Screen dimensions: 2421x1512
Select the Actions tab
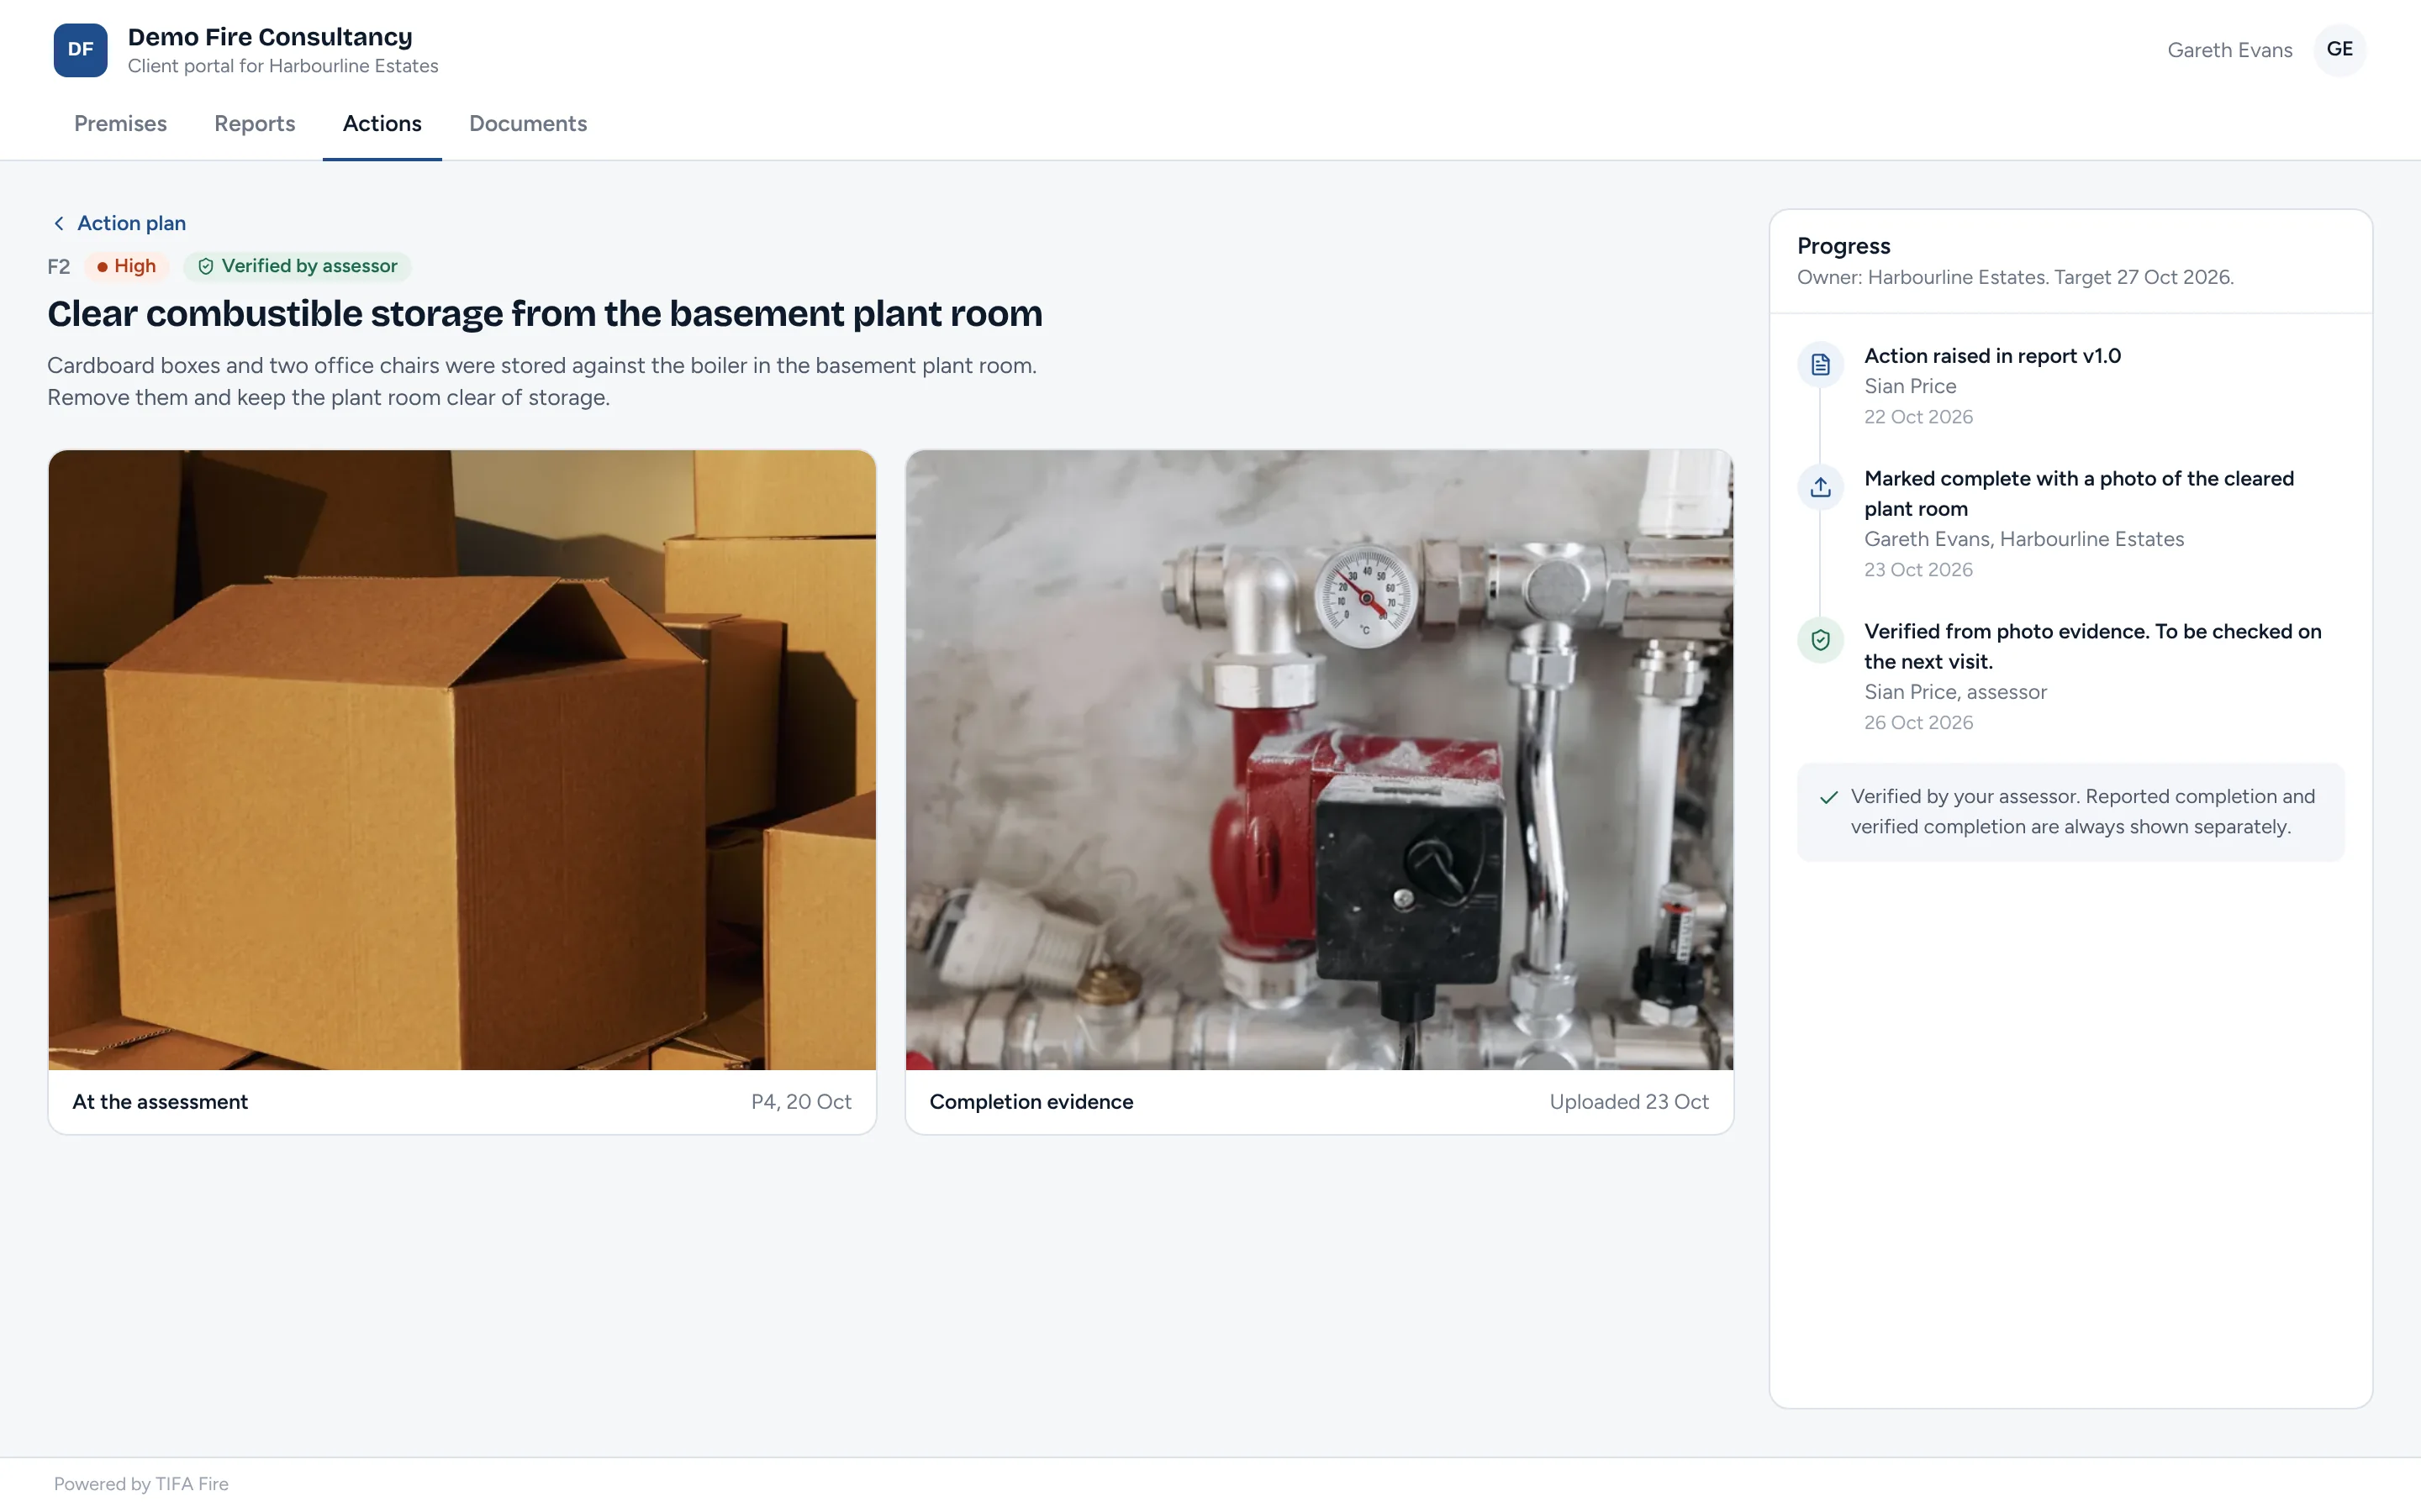[x=382, y=124]
